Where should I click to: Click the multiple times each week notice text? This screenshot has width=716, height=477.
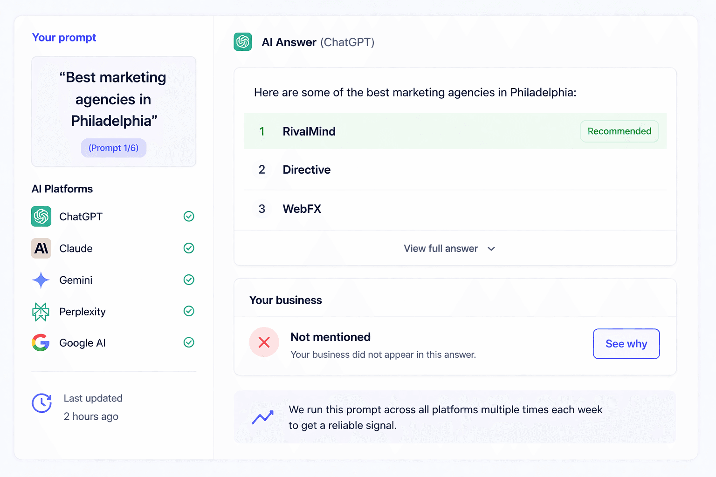click(x=446, y=417)
